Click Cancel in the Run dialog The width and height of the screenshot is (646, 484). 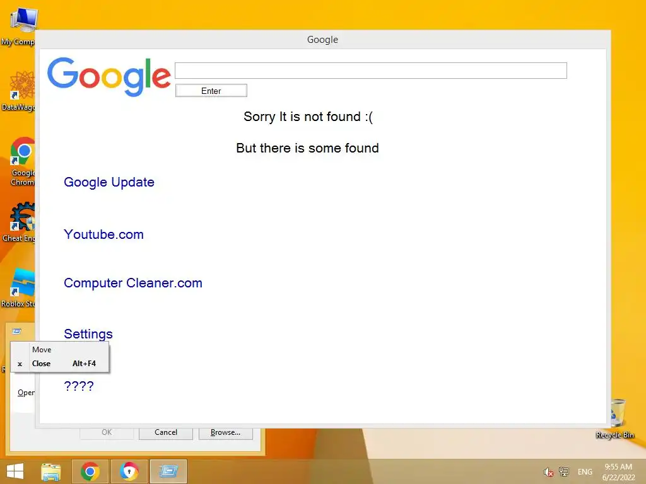(166, 432)
